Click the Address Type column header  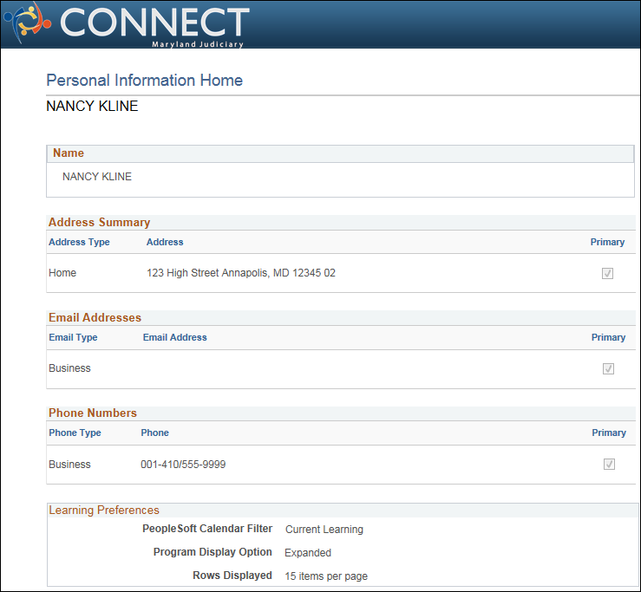coord(79,242)
